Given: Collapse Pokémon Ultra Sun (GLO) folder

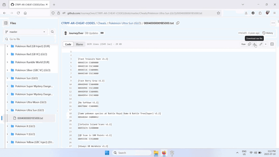Looking at the screenshot, I should pyautogui.click(x=7, y=110).
